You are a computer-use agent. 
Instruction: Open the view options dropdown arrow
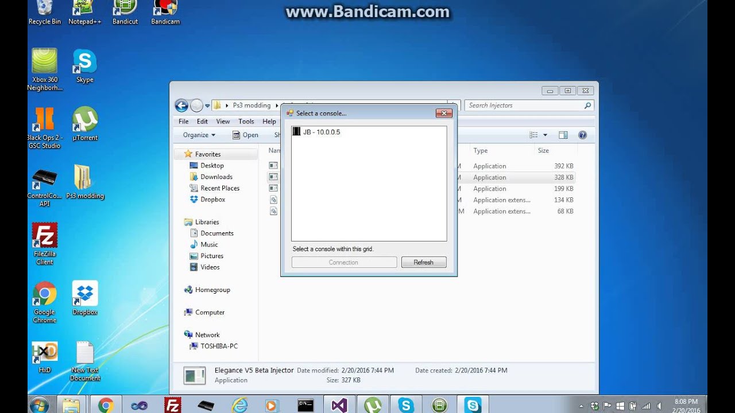pos(545,135)
